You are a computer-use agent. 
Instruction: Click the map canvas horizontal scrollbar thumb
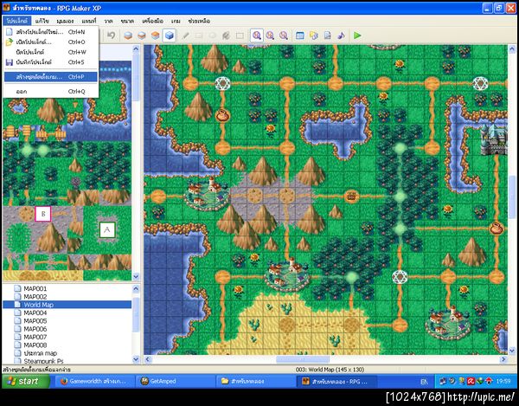pyautogui.click(x=303, y=359)
